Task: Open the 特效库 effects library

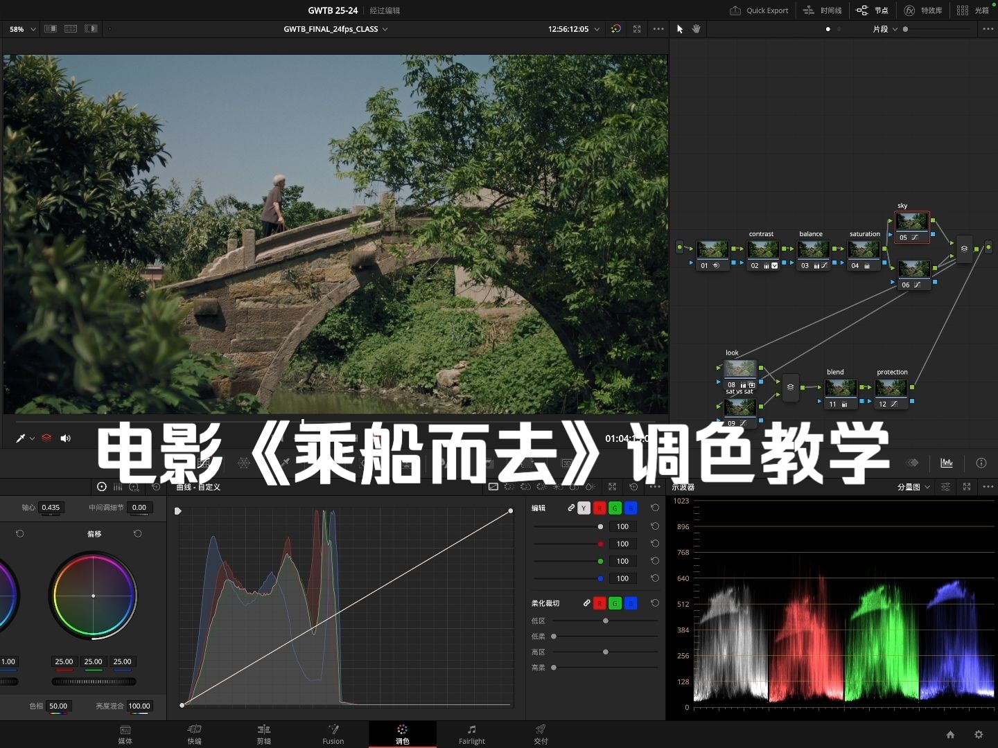Action: point(923,10)
